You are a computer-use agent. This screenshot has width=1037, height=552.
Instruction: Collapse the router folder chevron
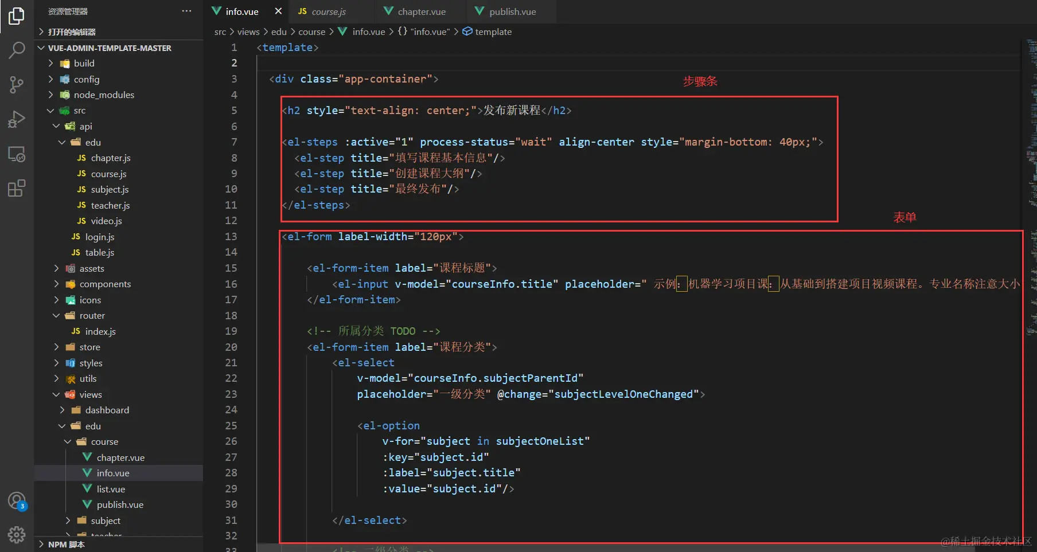56,315
